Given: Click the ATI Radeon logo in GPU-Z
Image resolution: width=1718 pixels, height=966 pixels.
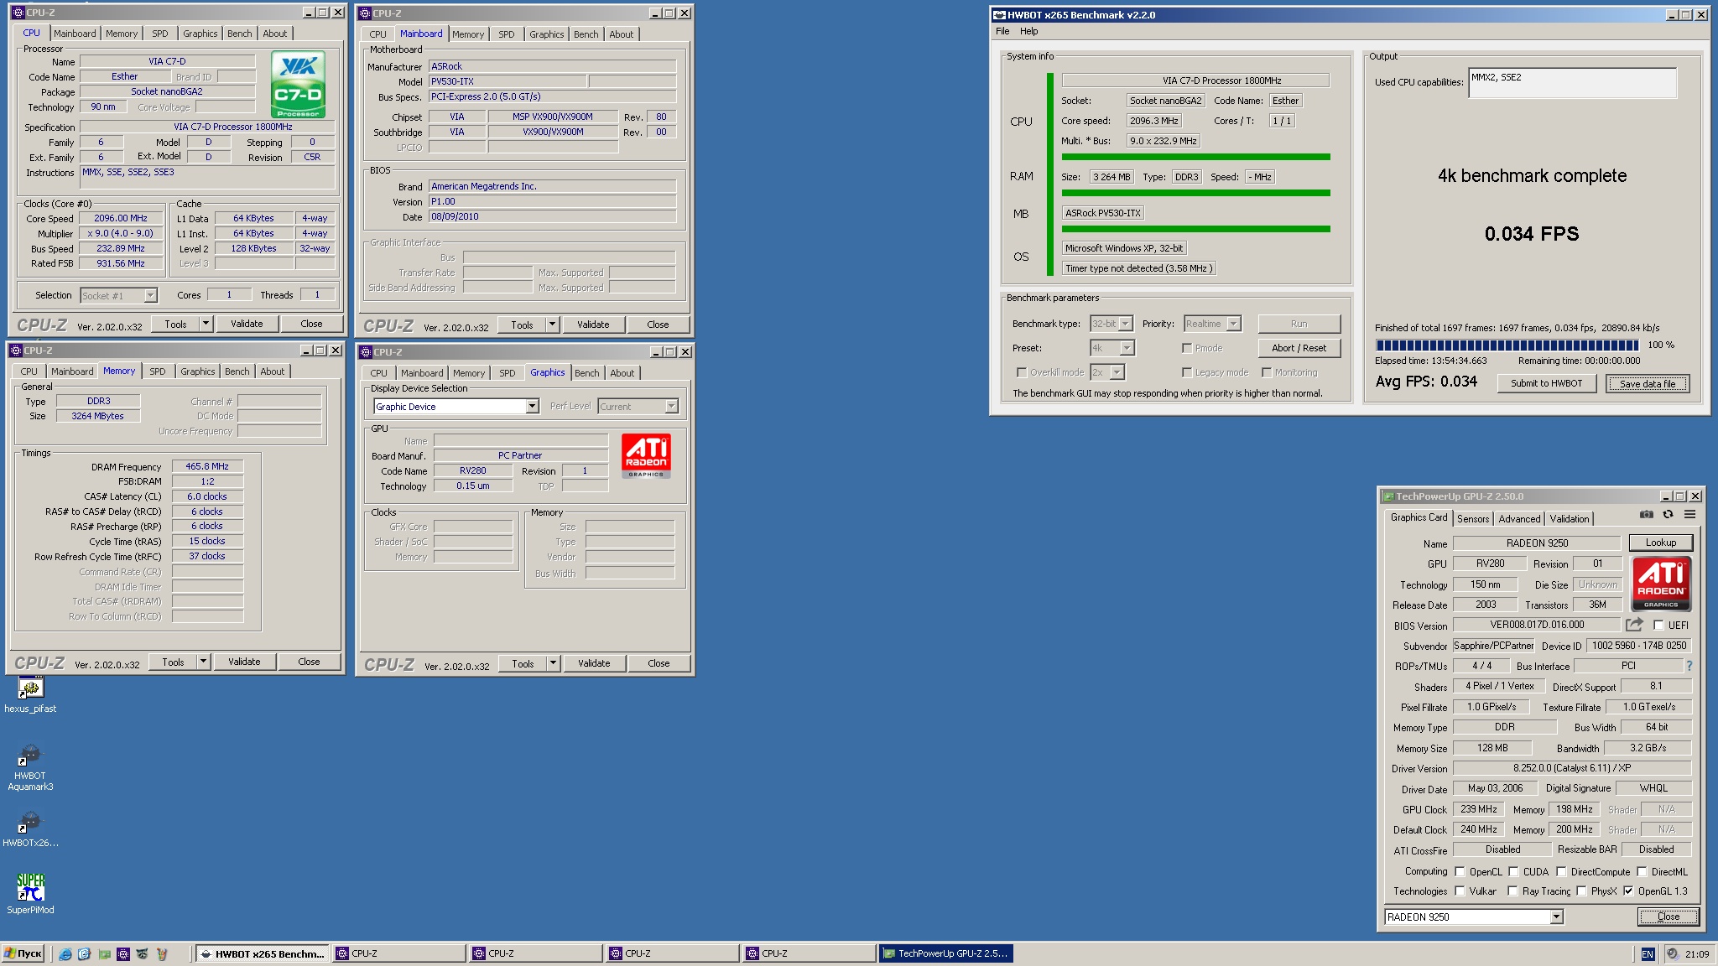Looking at the screenshot, I should tap(1661, 584).
